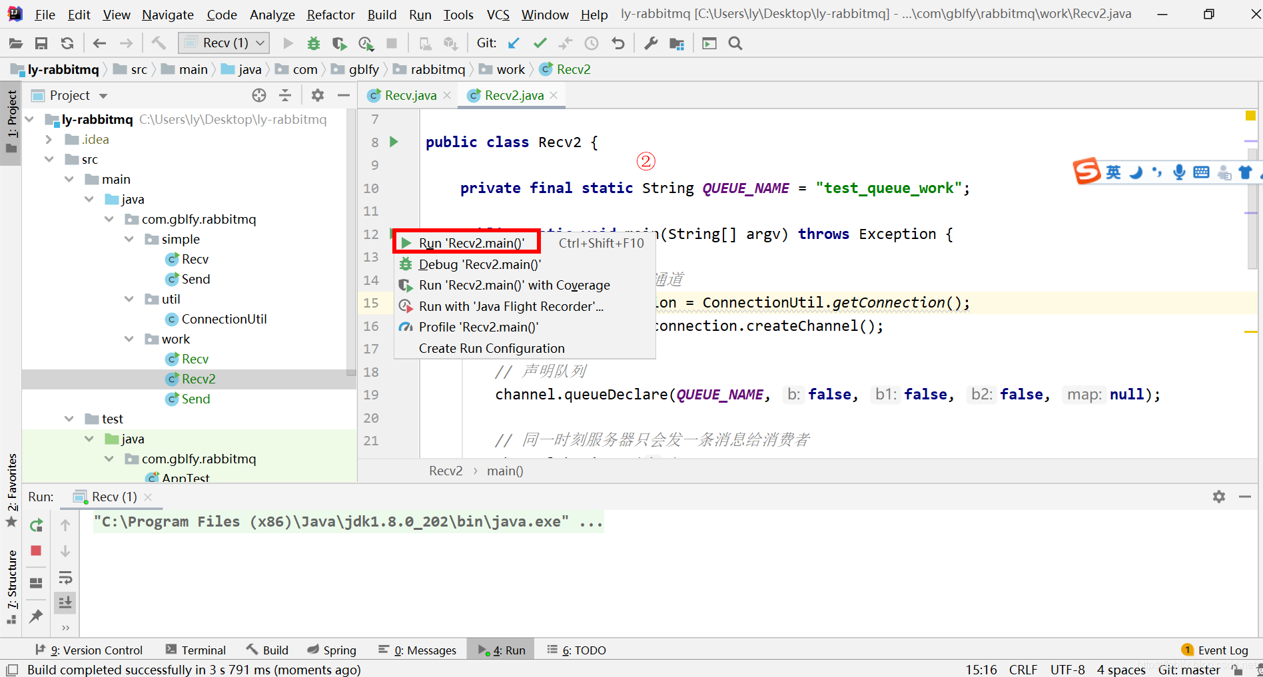
Task: Click the Open folder toolbar icon
Action: coord(15,43)
